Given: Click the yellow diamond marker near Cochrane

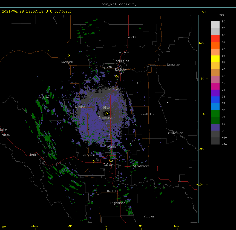Looking at the screenshot, I should [93, 161].
